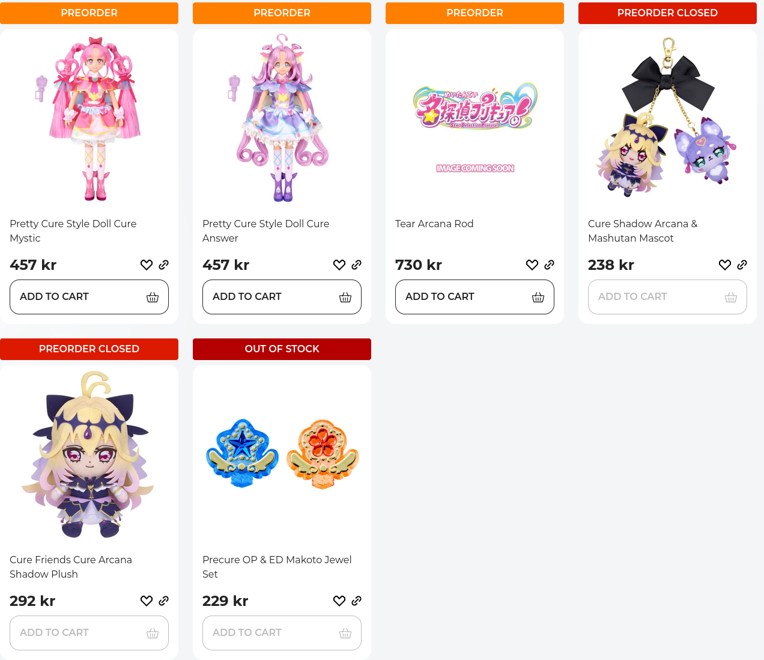Viewport: 764px width, 660px height.
Task: Heart the Tear Arcana Rod product
Action: pos(532,265)
